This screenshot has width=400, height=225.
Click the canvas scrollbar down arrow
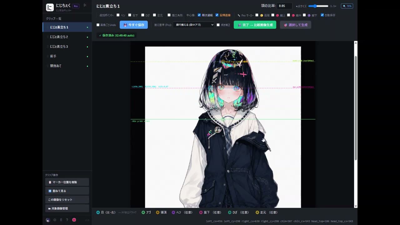(x=356, y=206)
